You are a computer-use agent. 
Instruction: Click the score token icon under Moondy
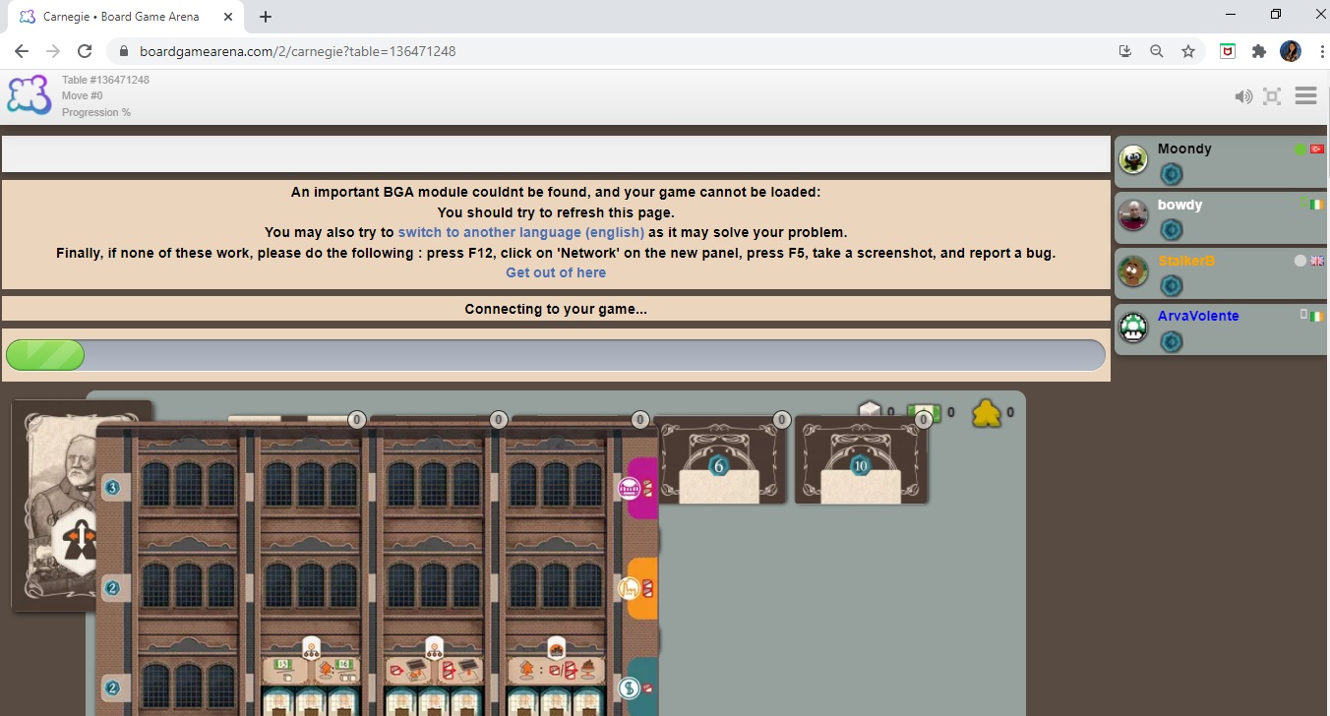tap(1171, 174)
